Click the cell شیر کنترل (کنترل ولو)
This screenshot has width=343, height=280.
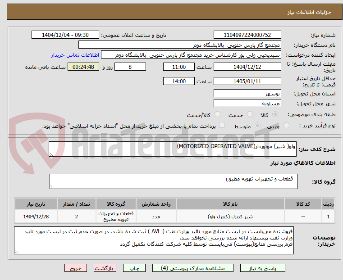pos(230,217)
